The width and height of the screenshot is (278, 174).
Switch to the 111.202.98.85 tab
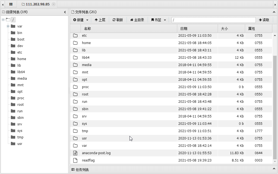[37, 4]
